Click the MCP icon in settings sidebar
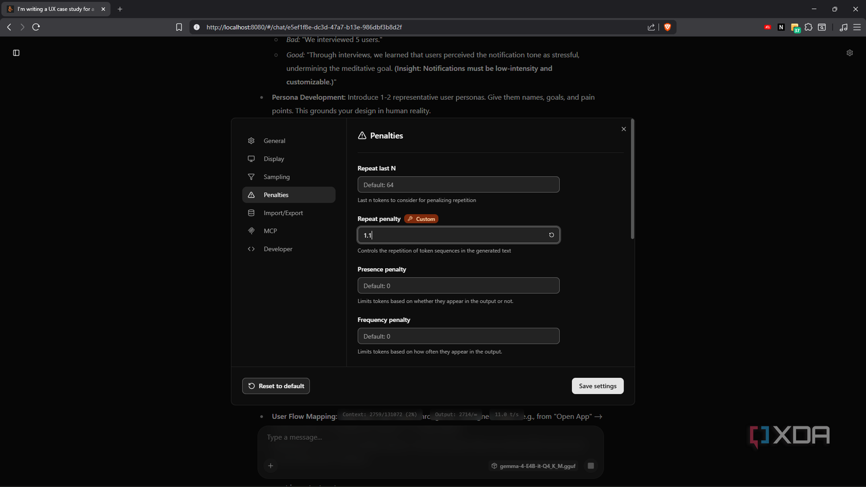The height and width of the screenshot is (487, 866). point(251,231)
